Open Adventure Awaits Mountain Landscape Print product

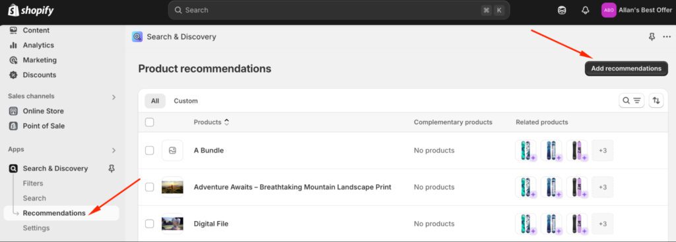tap(292, 187)
